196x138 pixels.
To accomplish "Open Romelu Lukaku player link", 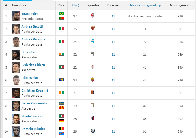I will pyautogui.click(x=33, y=129).
